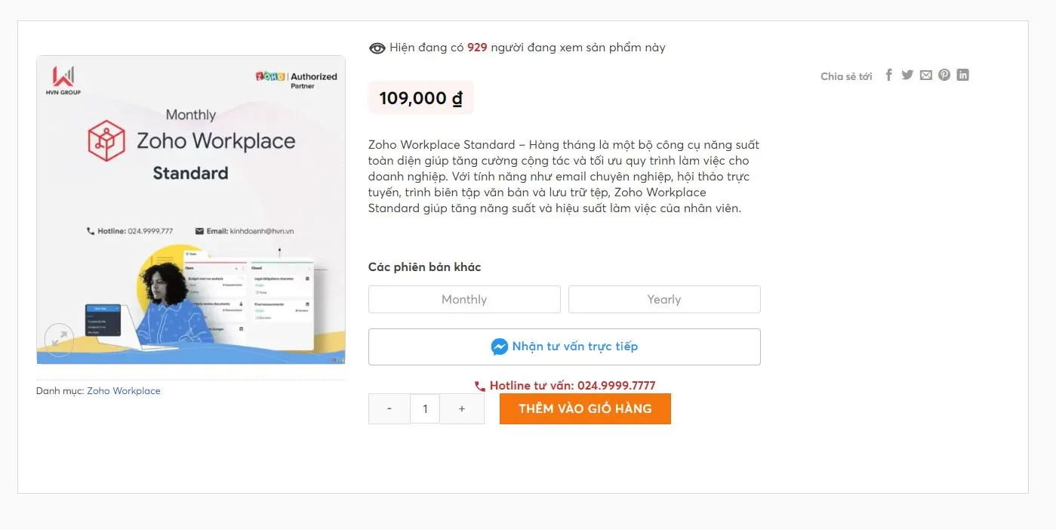This screenshot has width=1056, height=530.
Task: Share the product via email icon
Action: click(926, 75)
